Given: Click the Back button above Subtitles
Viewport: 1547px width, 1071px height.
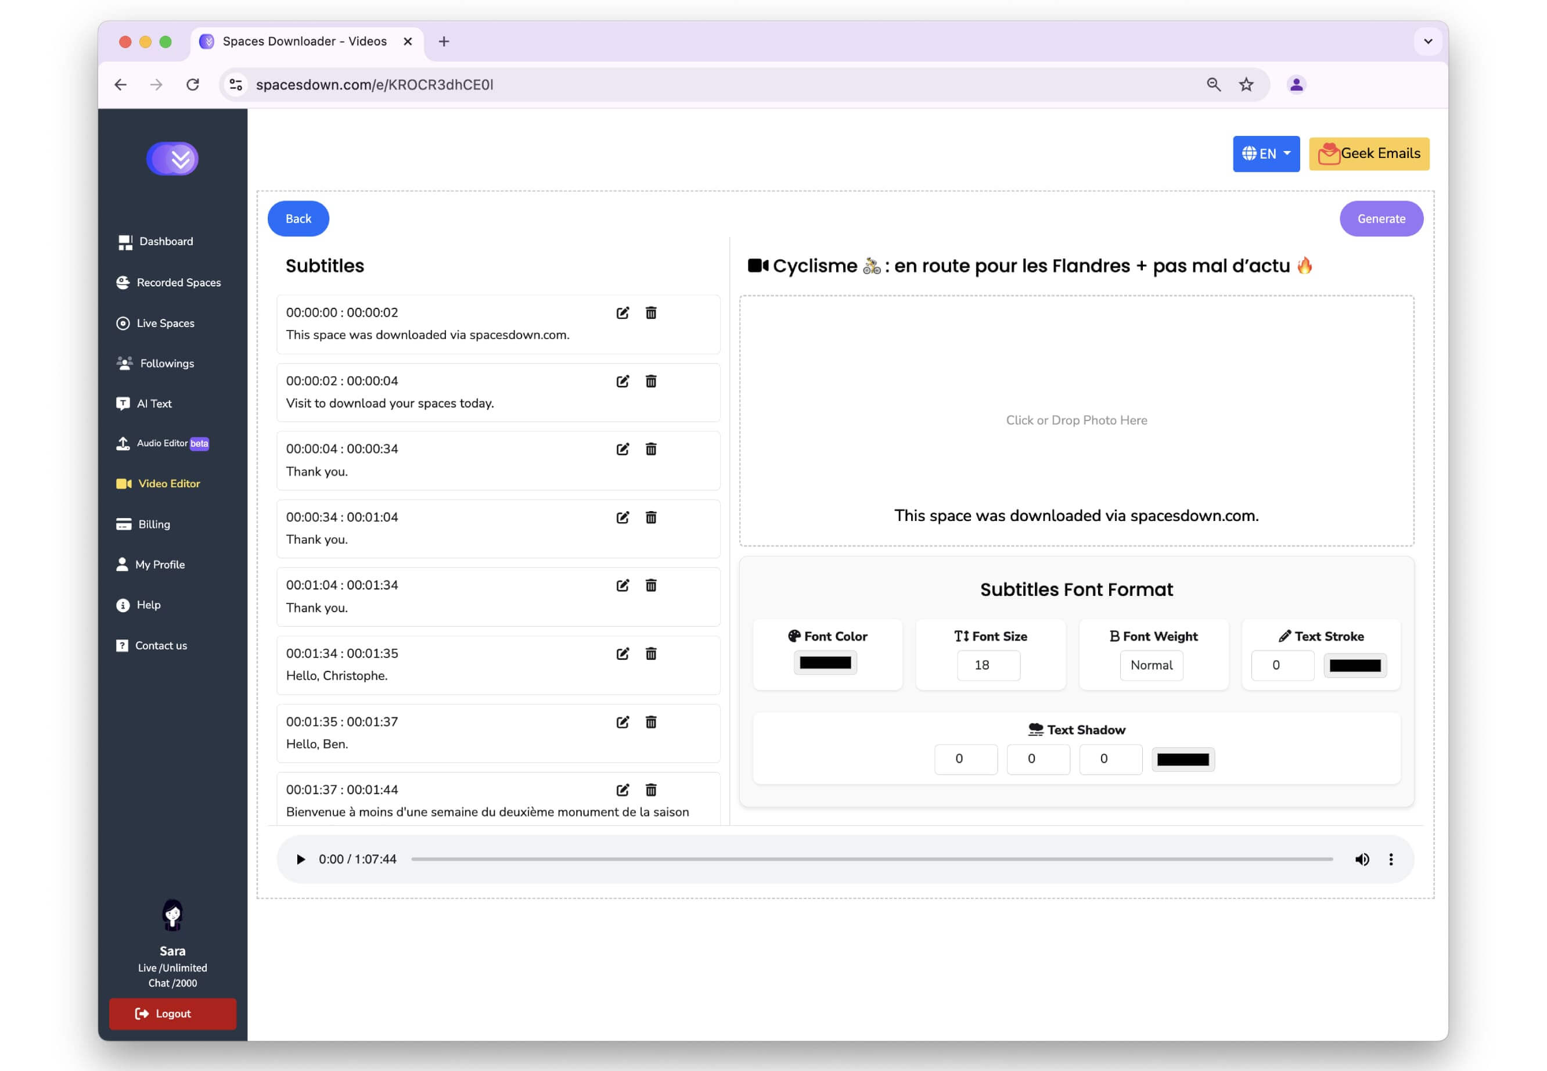Looking at the screenshot, I should click(x=298, y=218).
